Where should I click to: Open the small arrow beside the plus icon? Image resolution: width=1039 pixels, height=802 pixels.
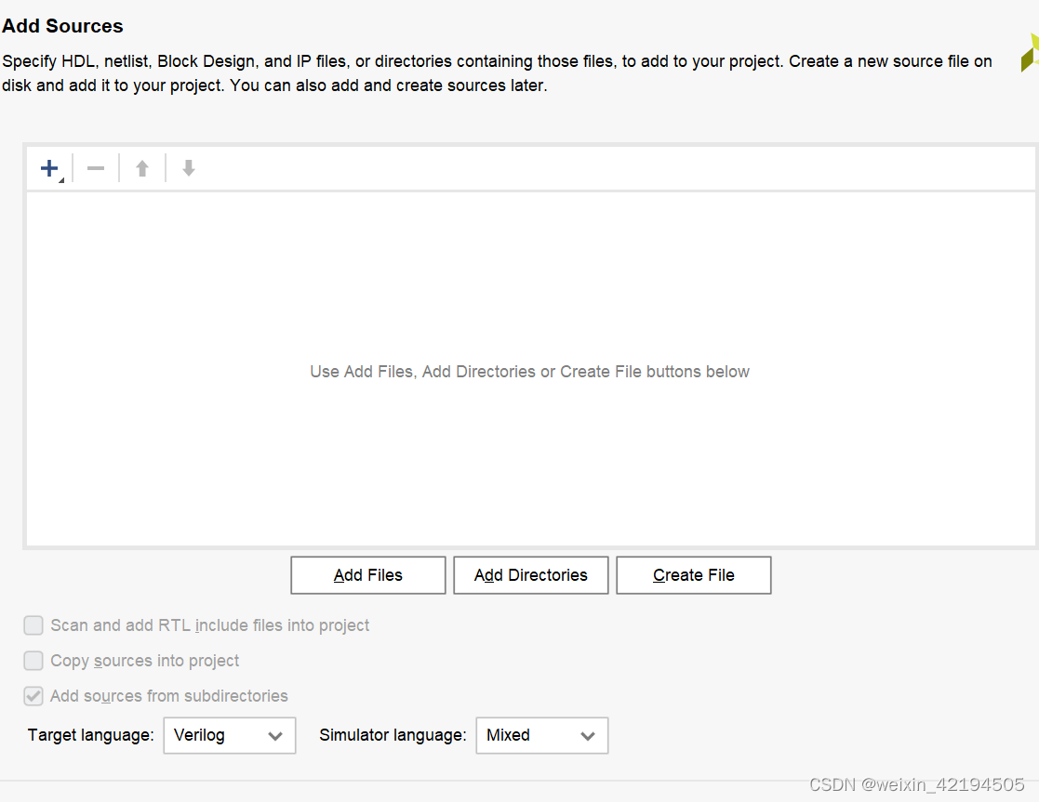point(61,180)
